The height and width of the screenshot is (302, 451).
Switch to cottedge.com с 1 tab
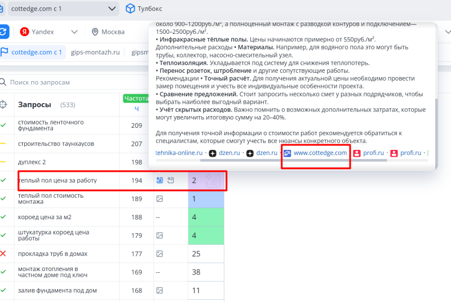coord(33,52)
